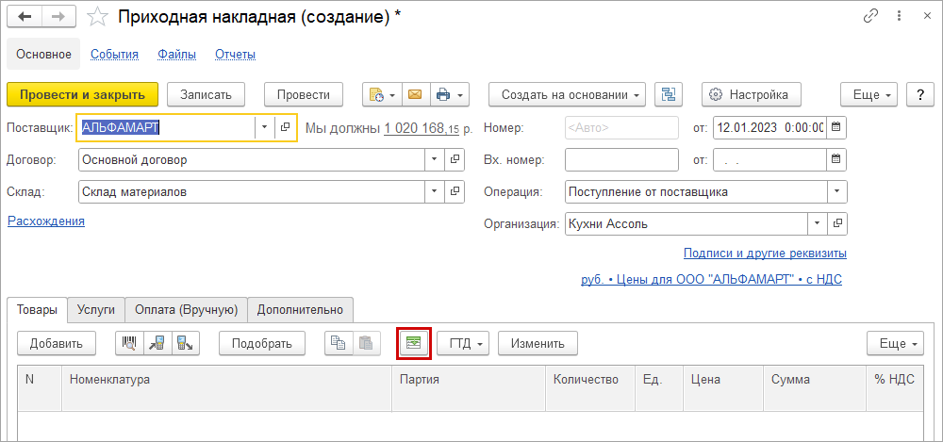Click the email envelope icon
943x442 pixels.
[414, 94]
